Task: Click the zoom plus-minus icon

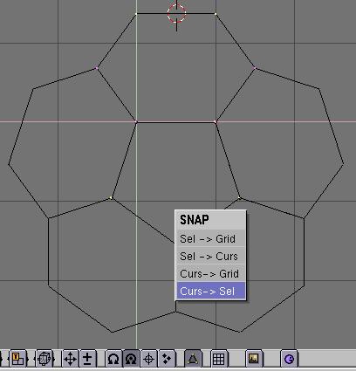Action: click(x=88, y=358)
